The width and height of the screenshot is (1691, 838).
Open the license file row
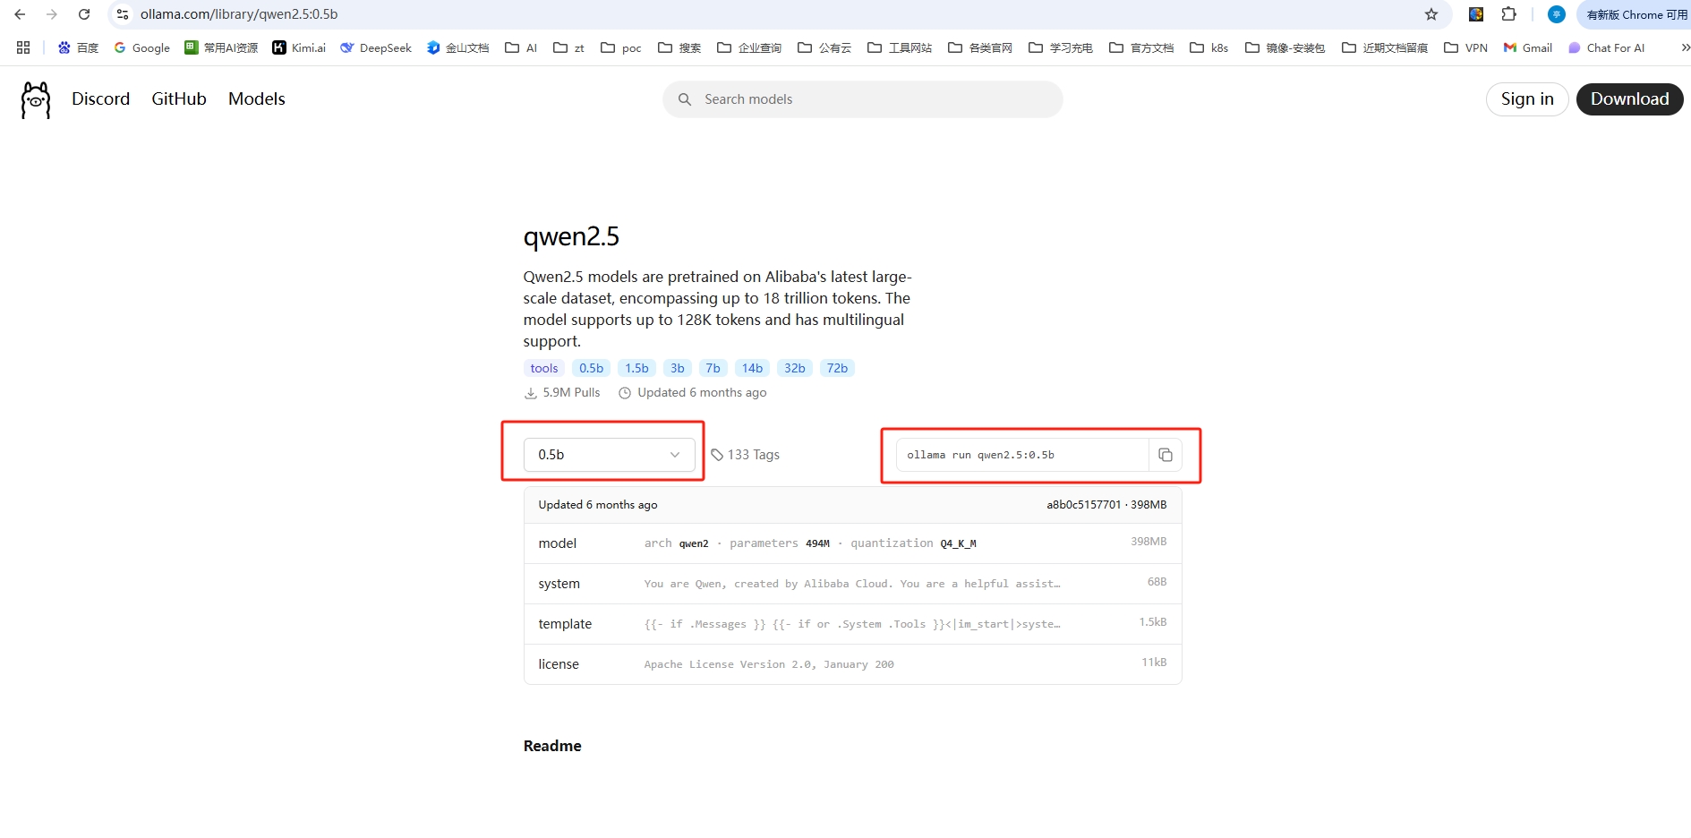click(x=852, y=664)
